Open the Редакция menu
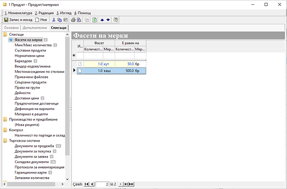The width and height of the screenshot is (287, 189). click(45, 13)
